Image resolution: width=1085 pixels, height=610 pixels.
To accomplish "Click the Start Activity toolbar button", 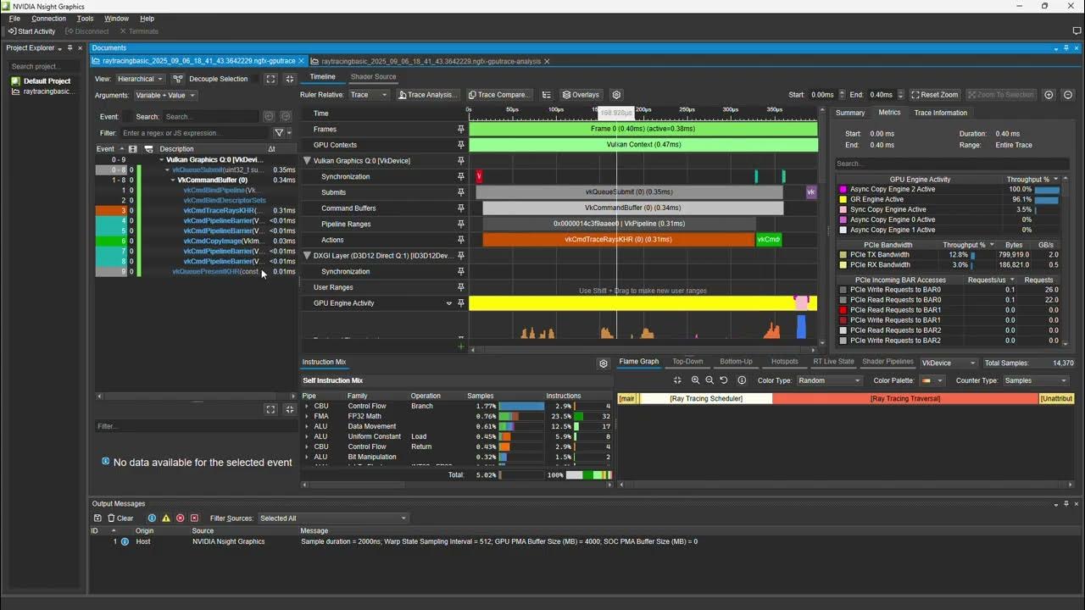I will (31, 31).
